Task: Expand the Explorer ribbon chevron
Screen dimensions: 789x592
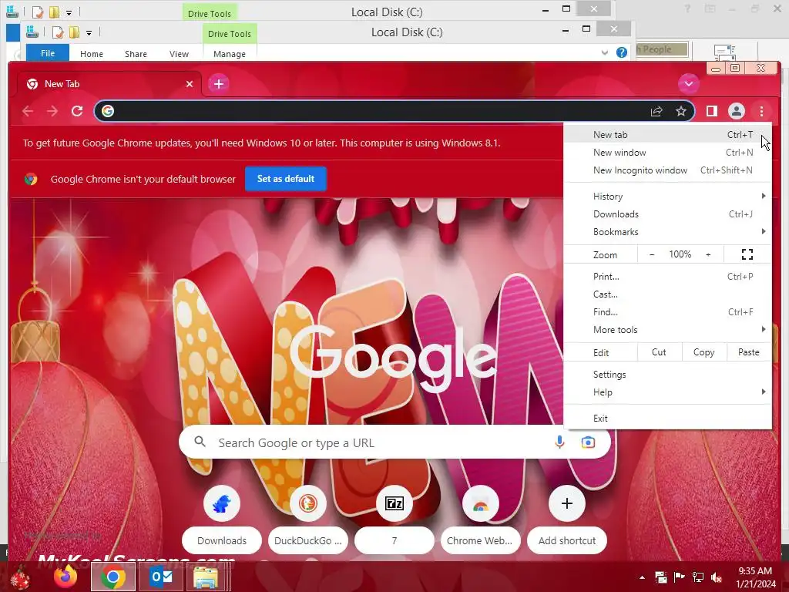Action: [604, 52]
